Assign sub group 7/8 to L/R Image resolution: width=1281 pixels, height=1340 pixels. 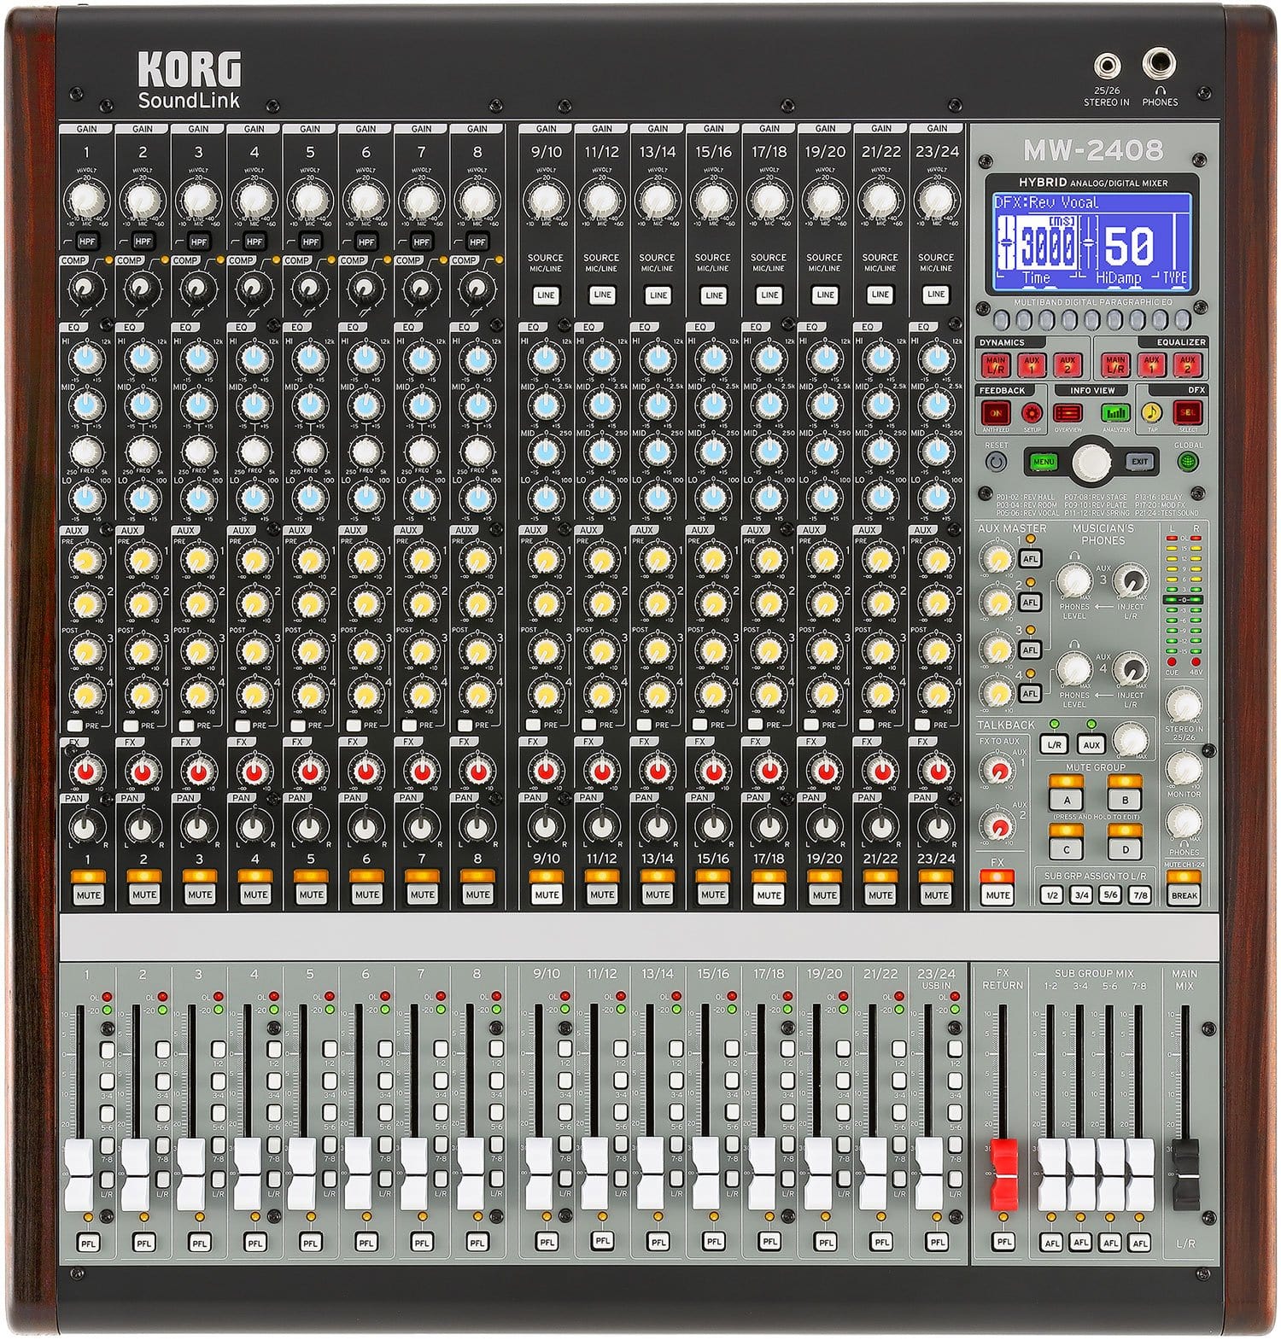pos(1139,895)
